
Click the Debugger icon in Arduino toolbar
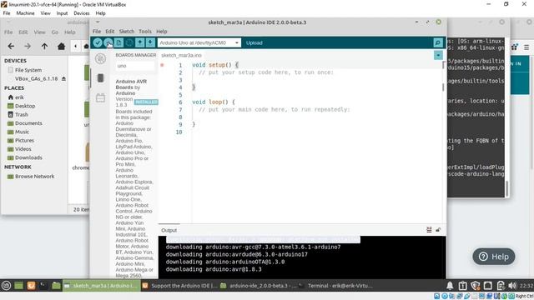pos(129,42)
